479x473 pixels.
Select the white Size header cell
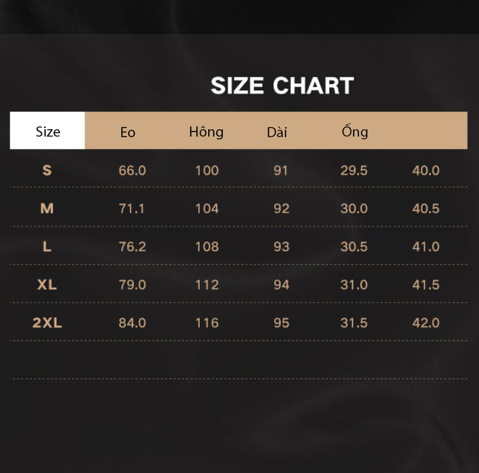(x=47, y=130)
